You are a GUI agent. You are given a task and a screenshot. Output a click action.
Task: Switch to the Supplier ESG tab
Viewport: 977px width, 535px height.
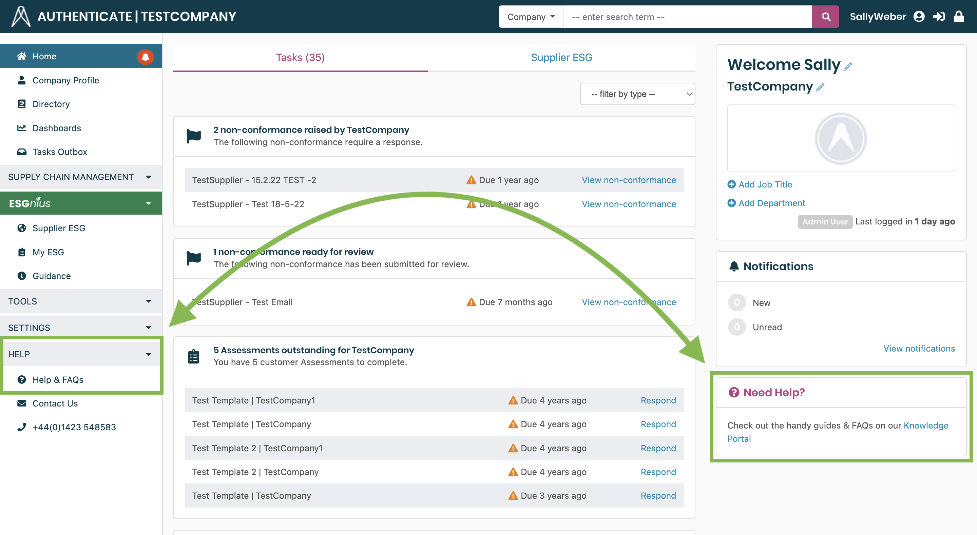coord(561,58)
